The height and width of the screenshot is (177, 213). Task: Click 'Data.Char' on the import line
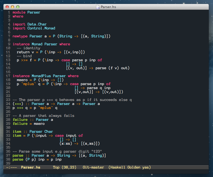click(37, 24)
